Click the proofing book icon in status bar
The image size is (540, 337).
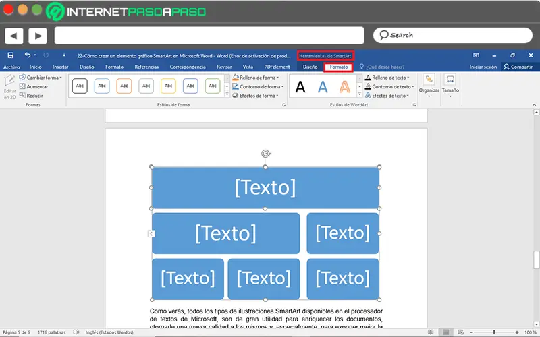pos(76,332)
